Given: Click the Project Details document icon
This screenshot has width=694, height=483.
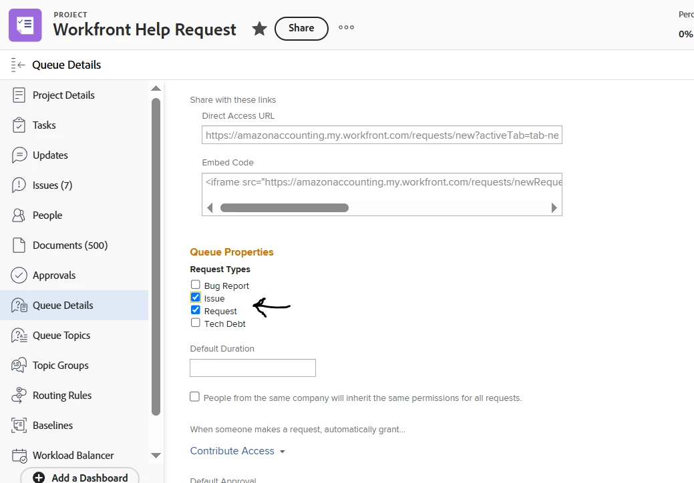Looking at the screenshot, I should click(x=19, y=95).
